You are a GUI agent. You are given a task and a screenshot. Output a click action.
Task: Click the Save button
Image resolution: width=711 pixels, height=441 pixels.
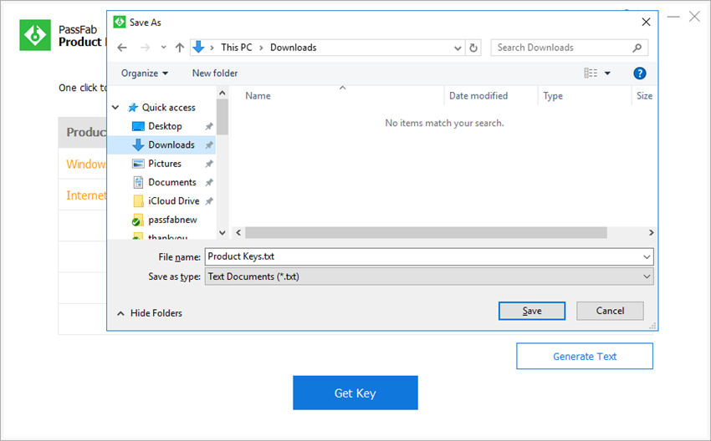531,311
